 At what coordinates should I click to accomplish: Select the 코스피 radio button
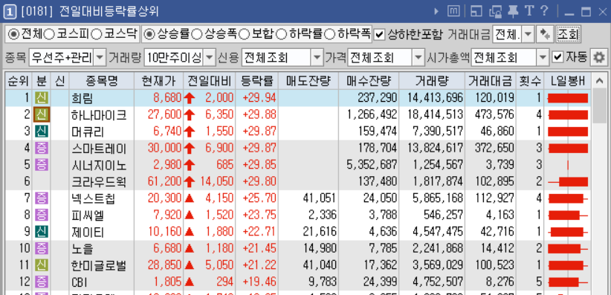coord(49,35)
